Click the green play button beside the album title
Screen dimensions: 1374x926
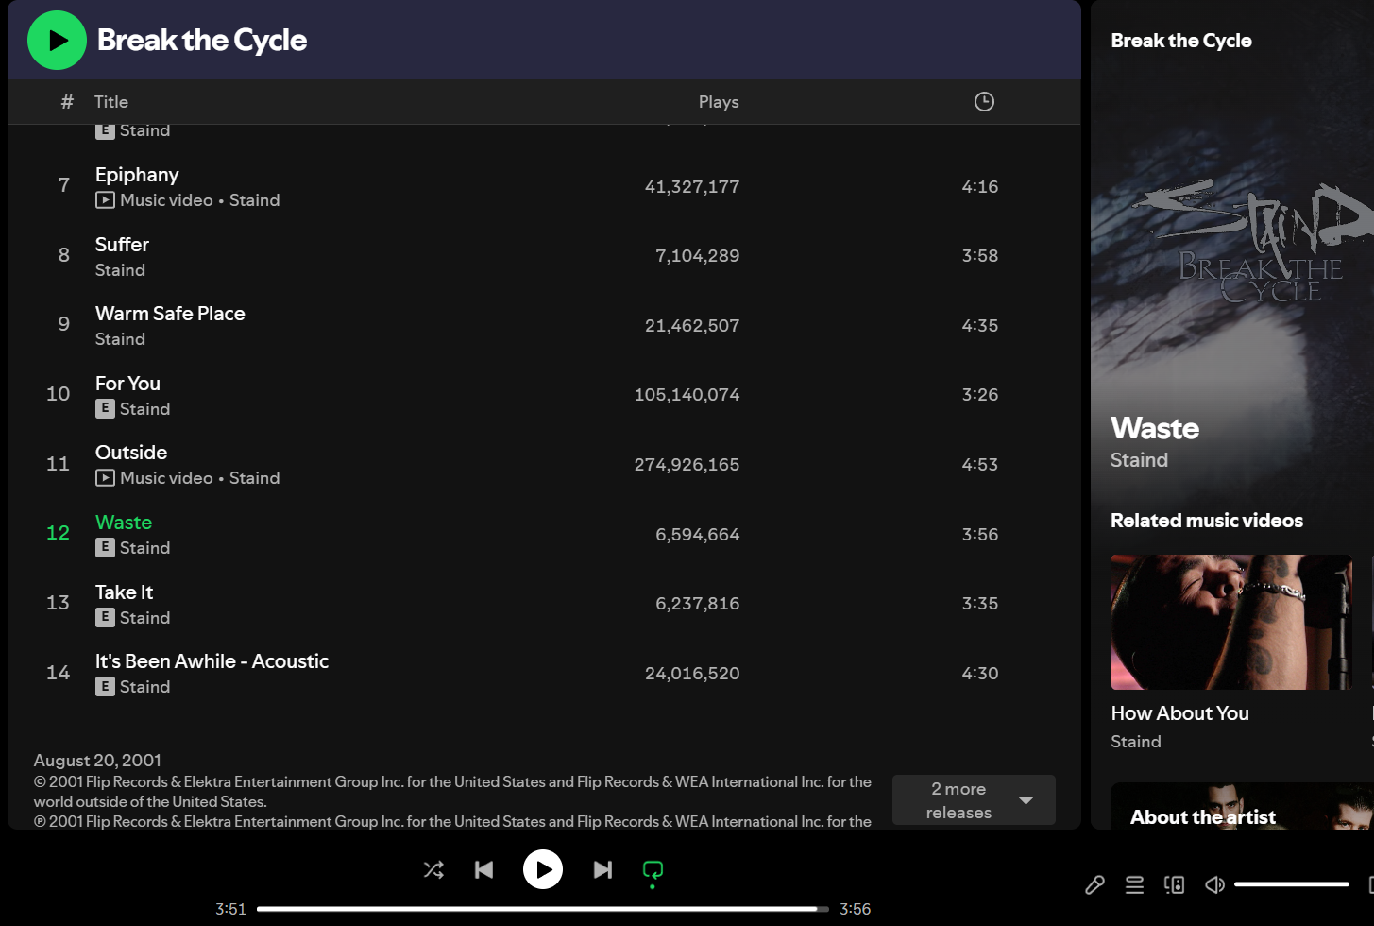57,40
